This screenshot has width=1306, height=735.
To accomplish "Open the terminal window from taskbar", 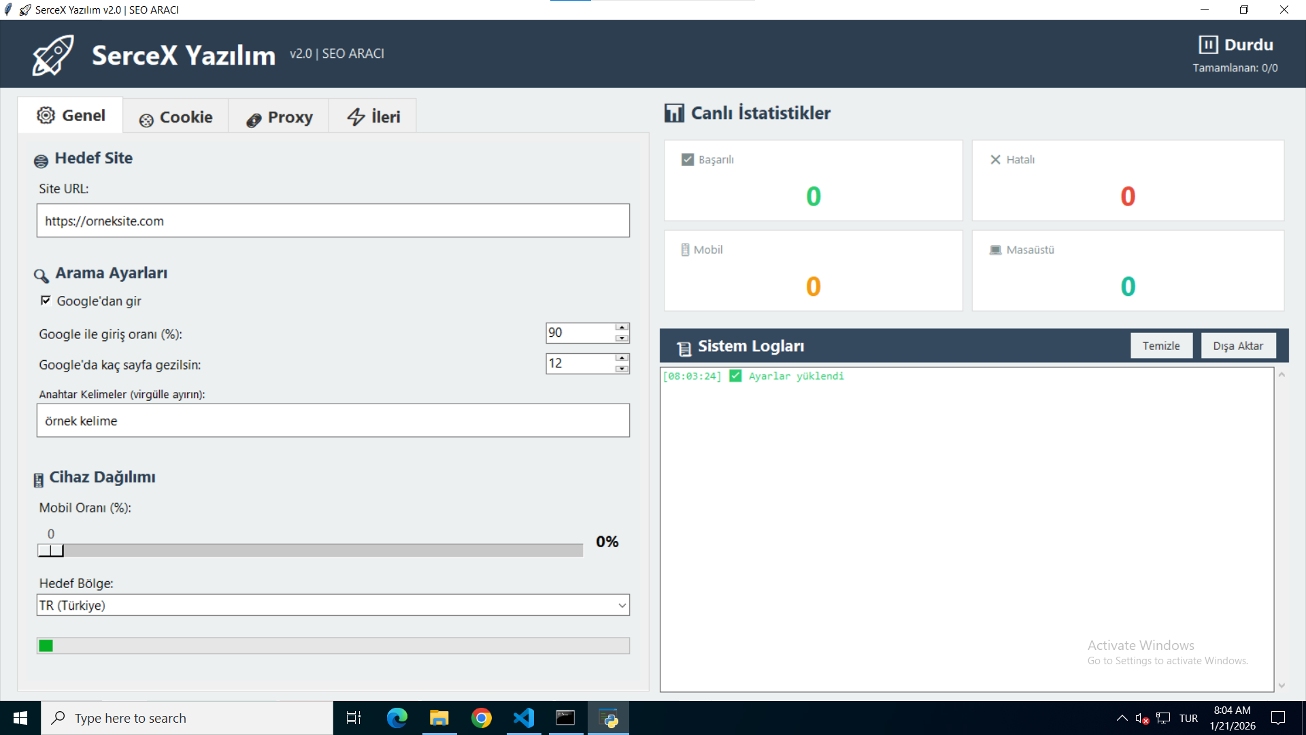I will pos(566,718).
